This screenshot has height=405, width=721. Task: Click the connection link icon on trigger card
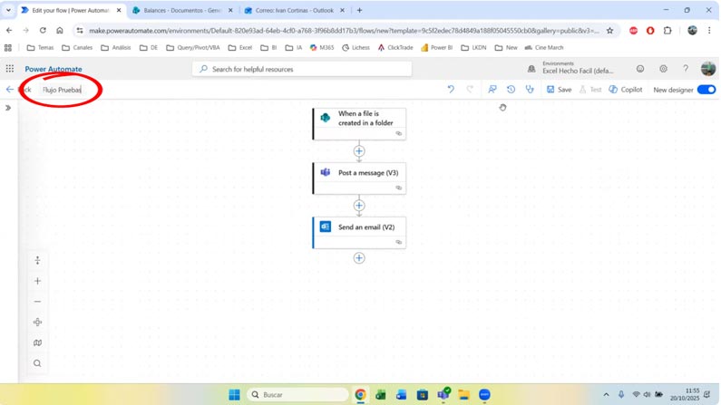coord(399,133)
